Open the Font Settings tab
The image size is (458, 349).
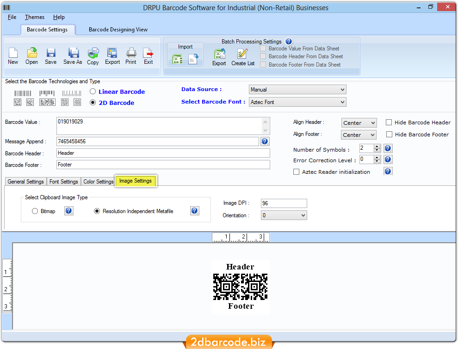coord(64,182)
